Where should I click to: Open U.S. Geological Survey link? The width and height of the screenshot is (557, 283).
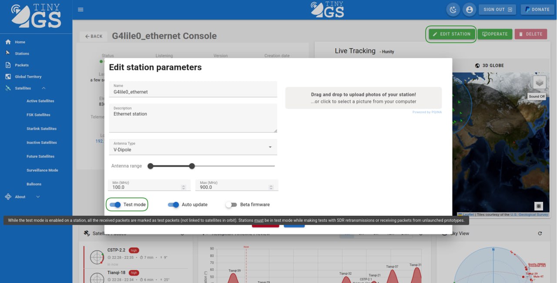[529, 214]
